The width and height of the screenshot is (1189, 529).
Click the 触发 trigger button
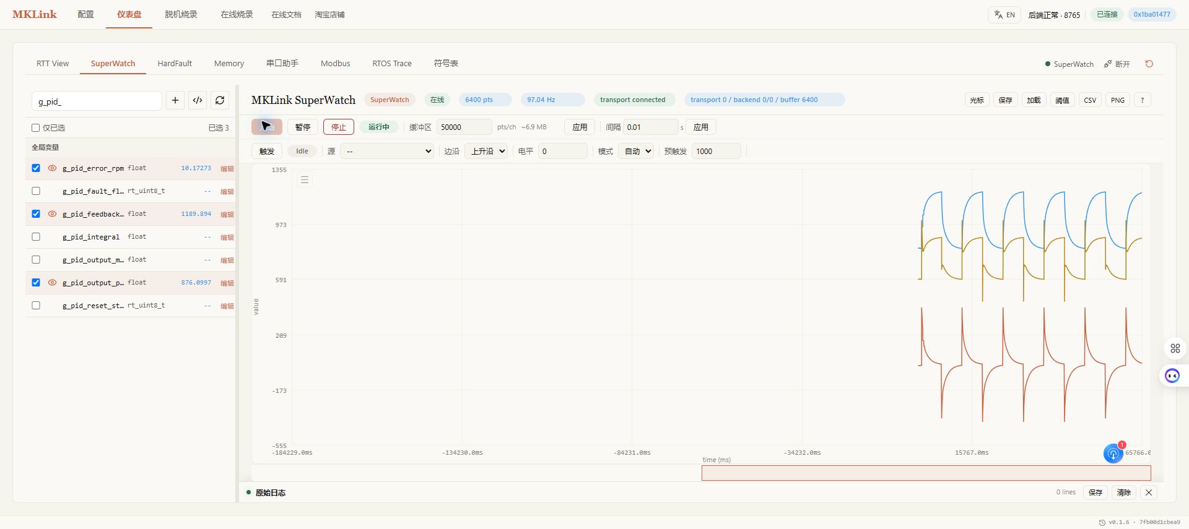[267, 151]
